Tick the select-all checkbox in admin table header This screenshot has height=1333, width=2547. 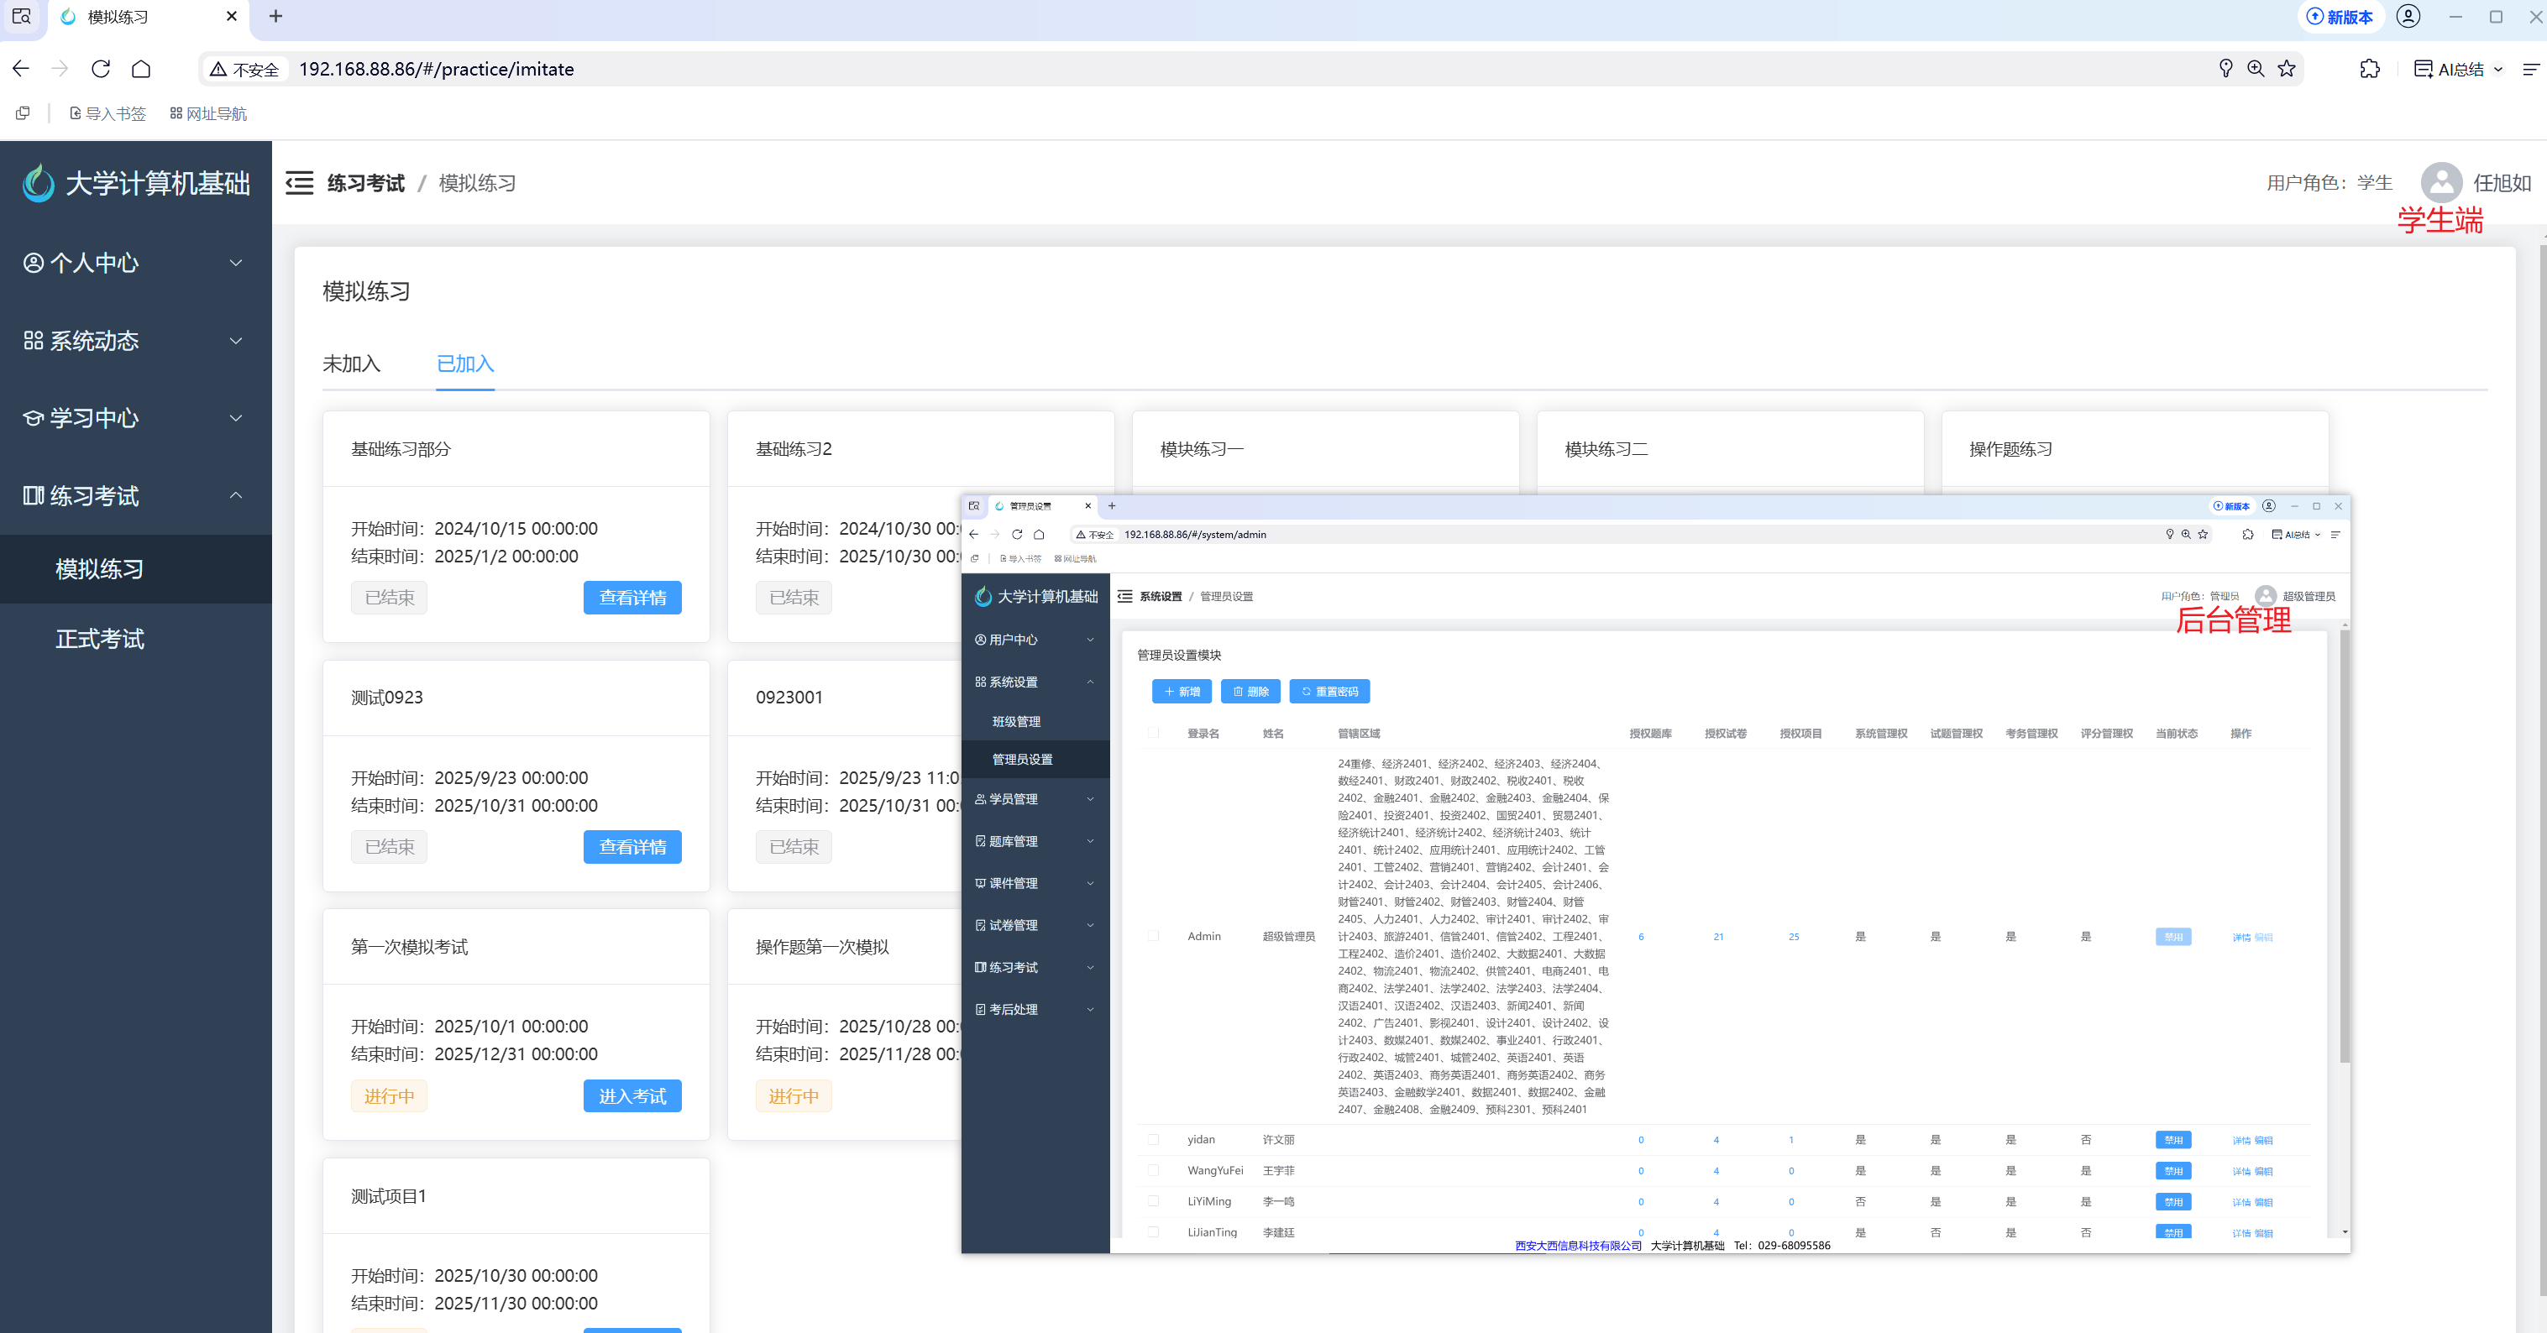[x=1153, y=733]
